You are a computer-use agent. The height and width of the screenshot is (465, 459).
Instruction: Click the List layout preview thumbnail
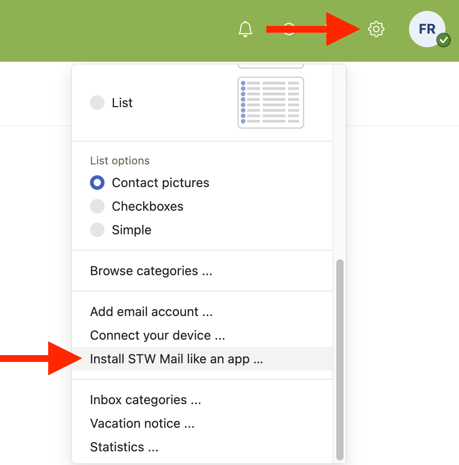tap(270, 103)
